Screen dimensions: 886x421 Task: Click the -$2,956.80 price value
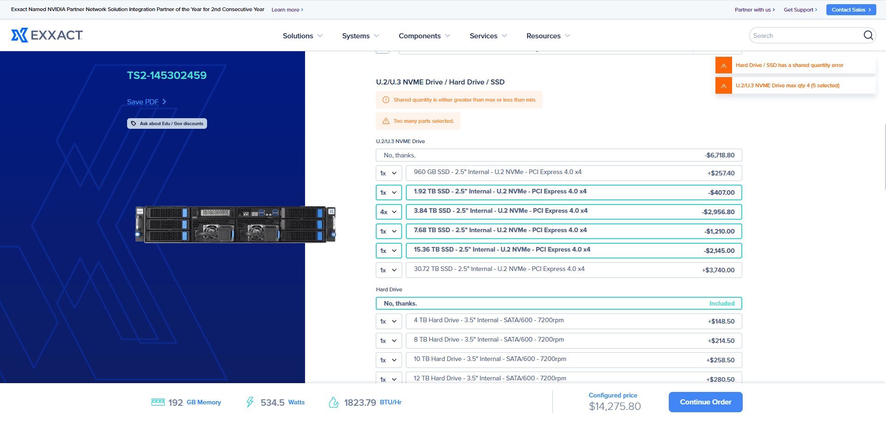[x=718, y=212]
